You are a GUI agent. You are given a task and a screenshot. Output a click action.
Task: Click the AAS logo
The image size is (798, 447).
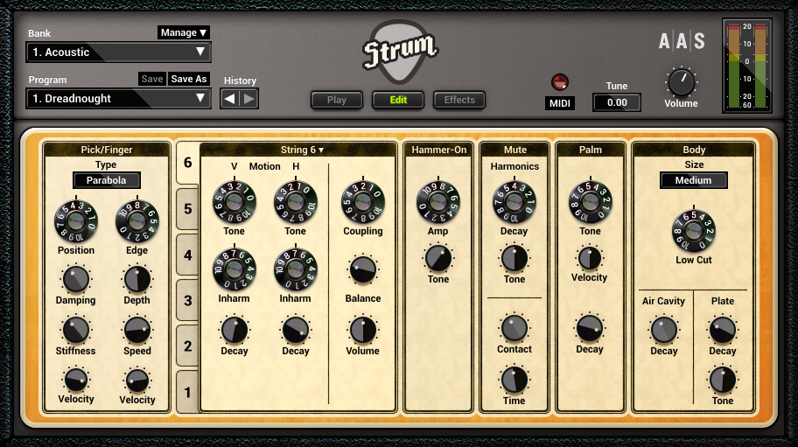[x=682, y=41]
